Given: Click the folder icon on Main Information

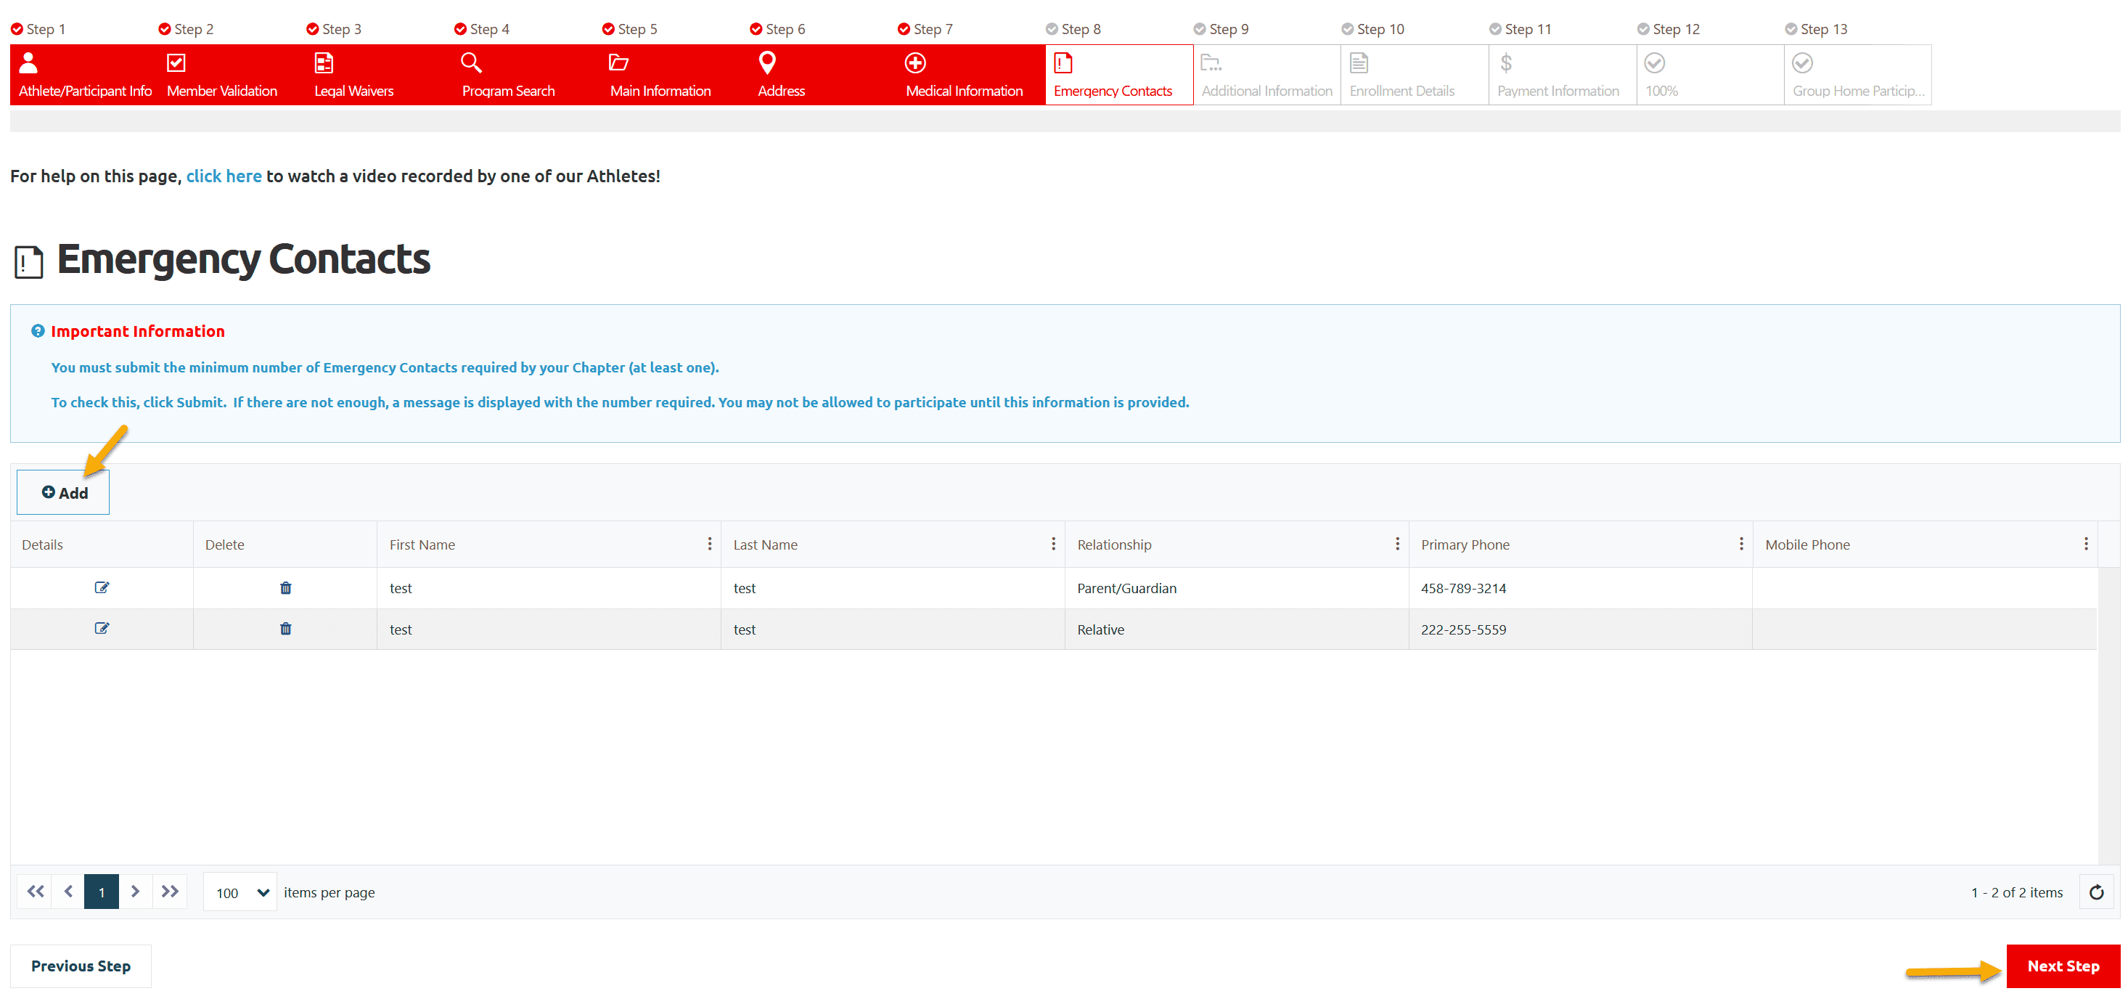Looking at the screenshot, I should pos(619,62).
